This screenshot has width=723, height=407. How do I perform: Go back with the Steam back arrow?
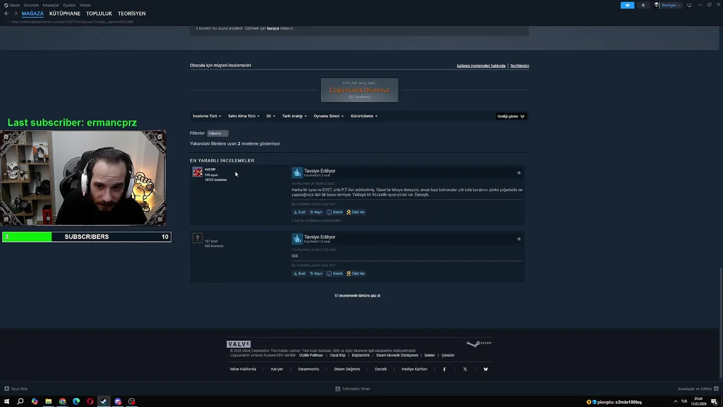pyautogui.click(x=7, y=14)
